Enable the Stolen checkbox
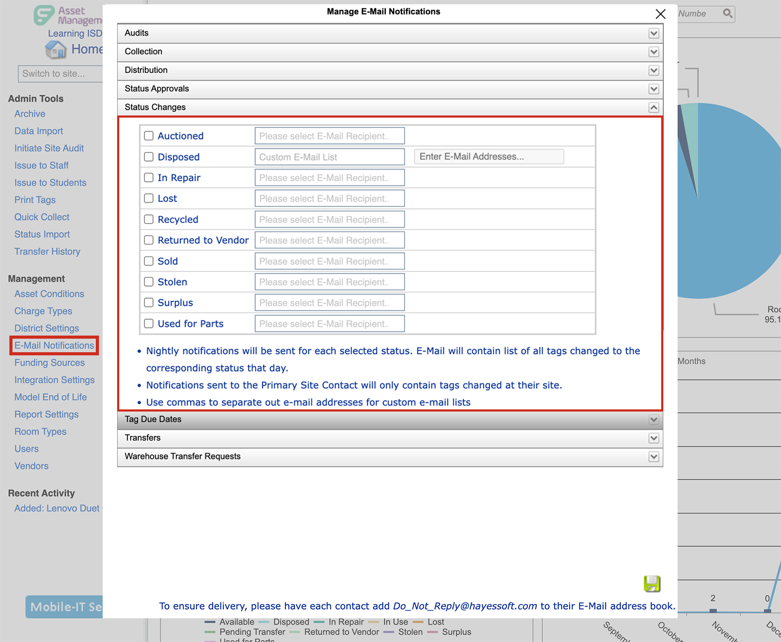 (x=149, y=281)
